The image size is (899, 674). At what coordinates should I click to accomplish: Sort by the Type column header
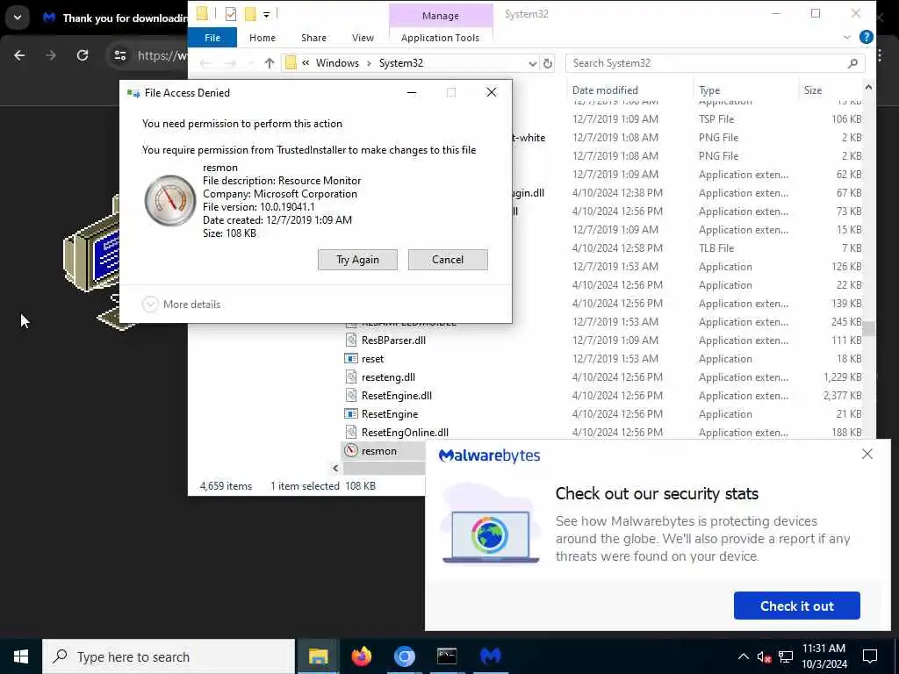709,90
